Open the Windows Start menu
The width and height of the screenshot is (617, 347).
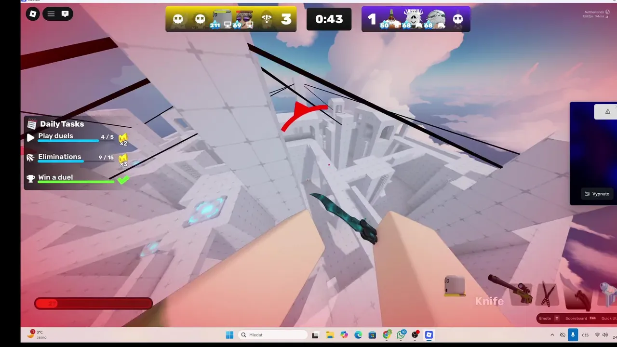(229, 335)
